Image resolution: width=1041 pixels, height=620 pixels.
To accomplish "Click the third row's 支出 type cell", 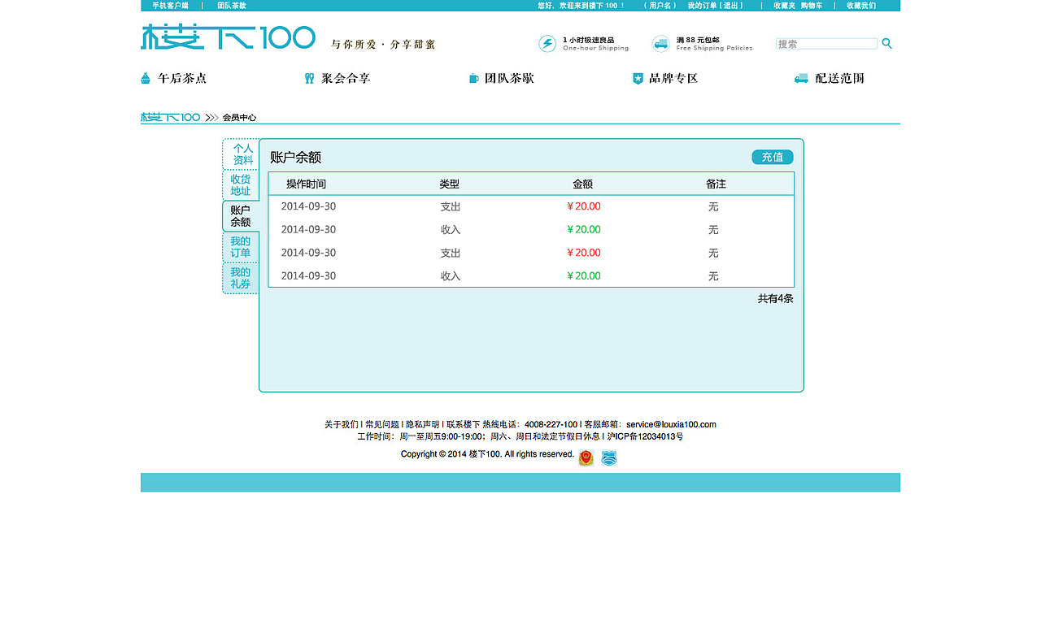I will coord(451,253).
